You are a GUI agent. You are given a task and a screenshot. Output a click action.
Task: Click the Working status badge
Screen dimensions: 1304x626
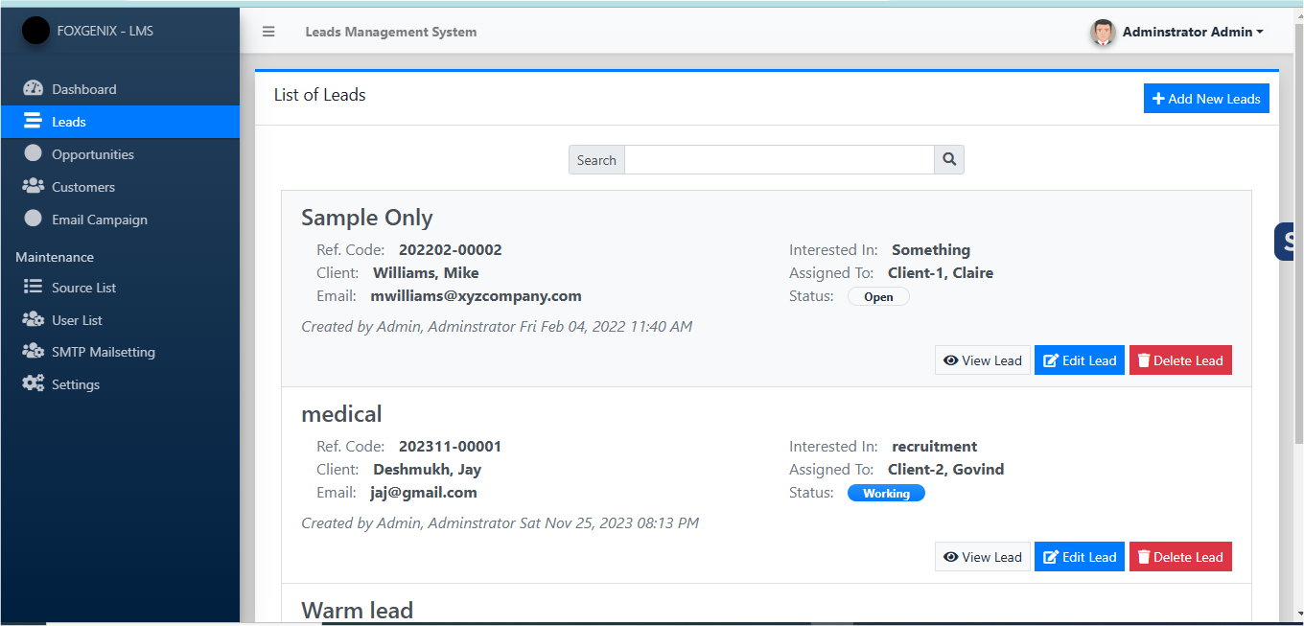[886, 494]
